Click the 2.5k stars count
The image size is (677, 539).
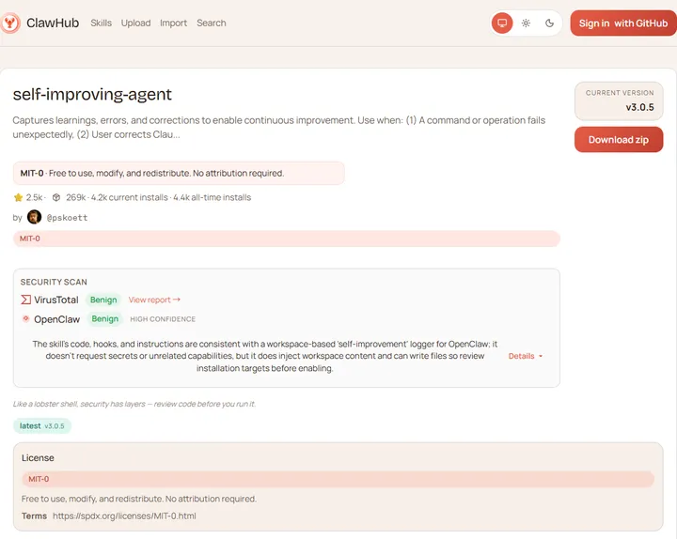34,197
